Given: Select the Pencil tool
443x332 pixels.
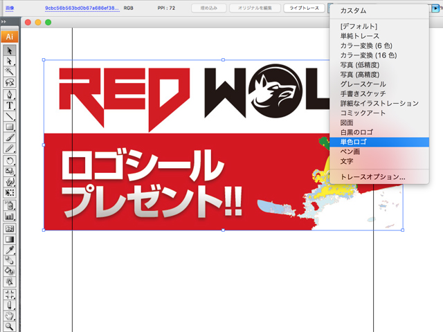Looking at the screenshot, I should pos(10,148).
